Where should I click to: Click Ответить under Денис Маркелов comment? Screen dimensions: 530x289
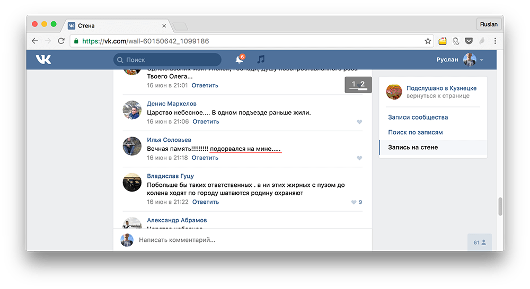[x=206, y=122]
